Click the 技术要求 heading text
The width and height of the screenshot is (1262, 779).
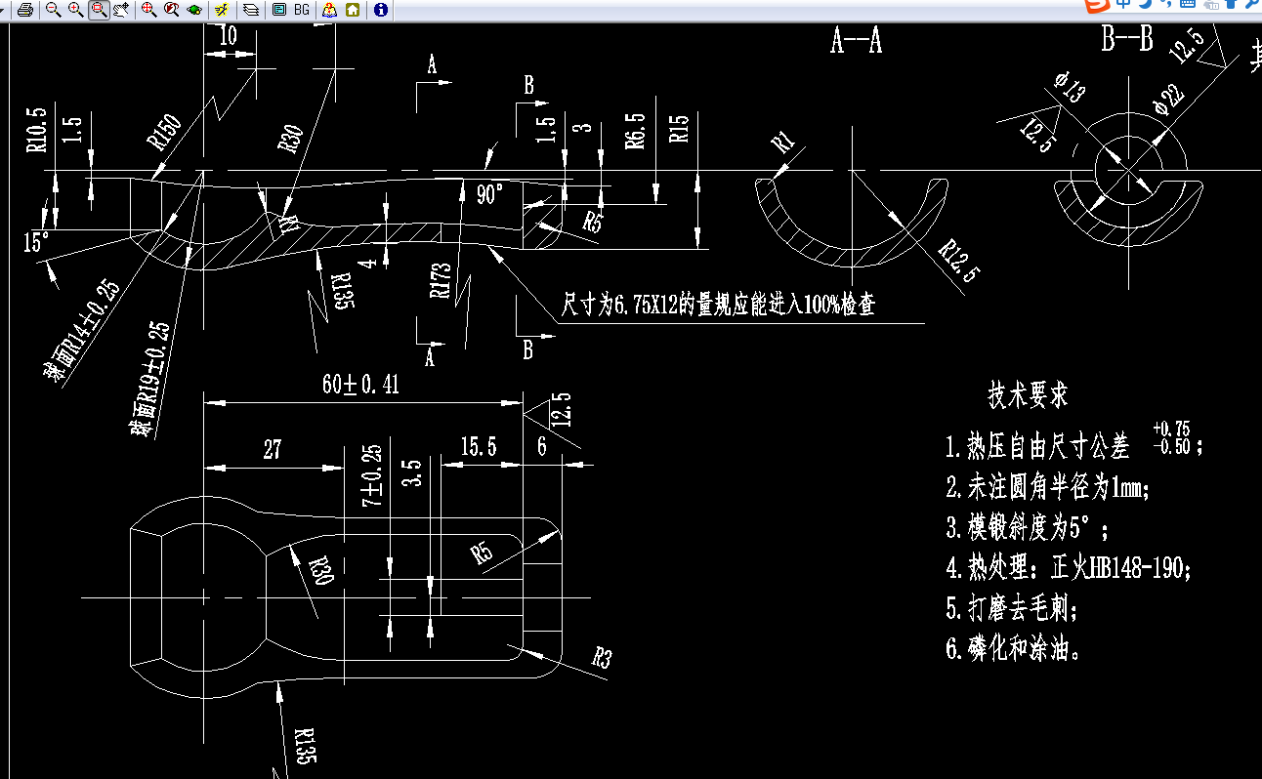(1028, 395)
